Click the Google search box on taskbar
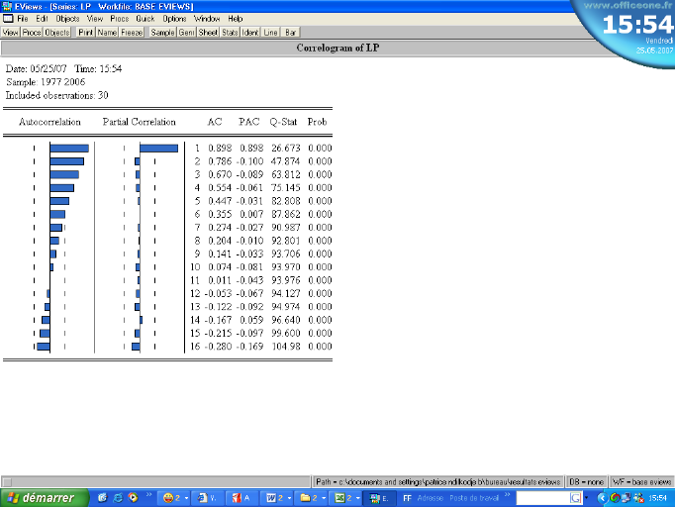Image resolution: width=675 pixels, height=507 pixels. point(542,498)
